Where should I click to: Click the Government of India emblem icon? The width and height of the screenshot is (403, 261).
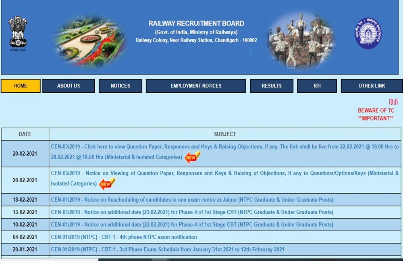[x=18, y=33]
